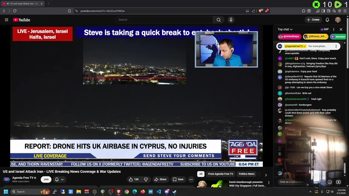Viewport: 349px width, 196px height.
Task: Click the 0XP chat badge
Action: coord(324,29)
